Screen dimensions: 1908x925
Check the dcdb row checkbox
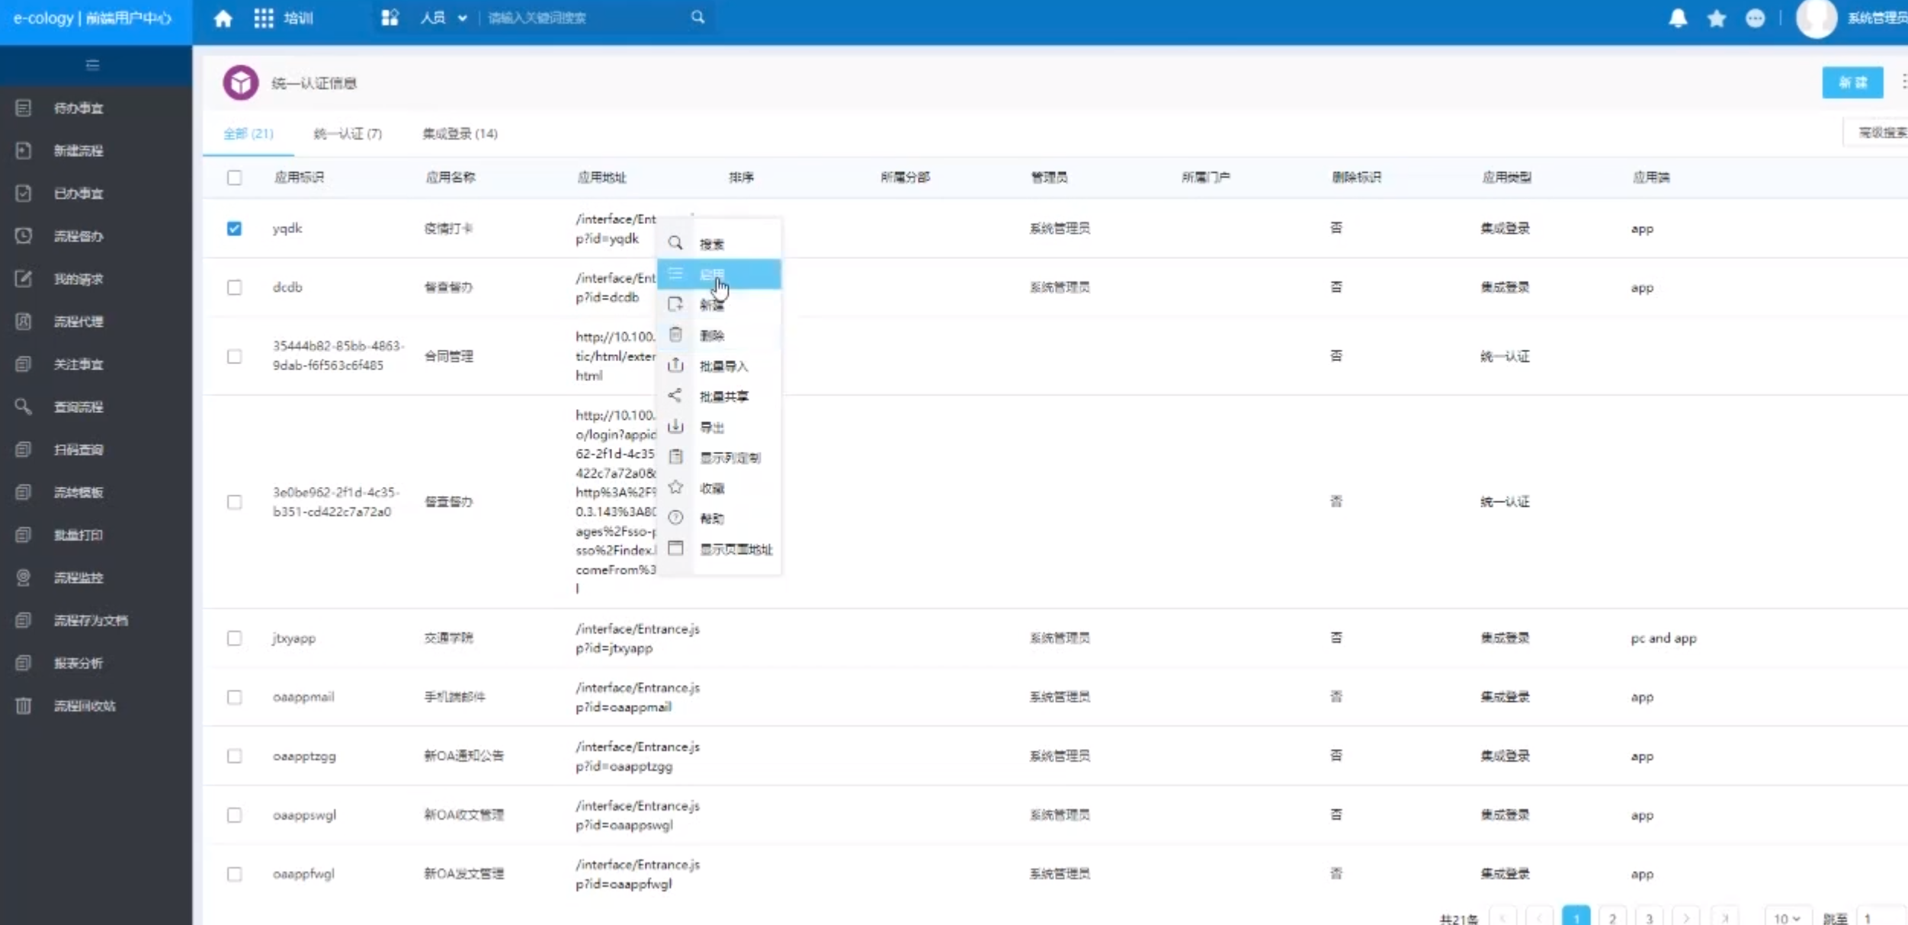(234, 287)
